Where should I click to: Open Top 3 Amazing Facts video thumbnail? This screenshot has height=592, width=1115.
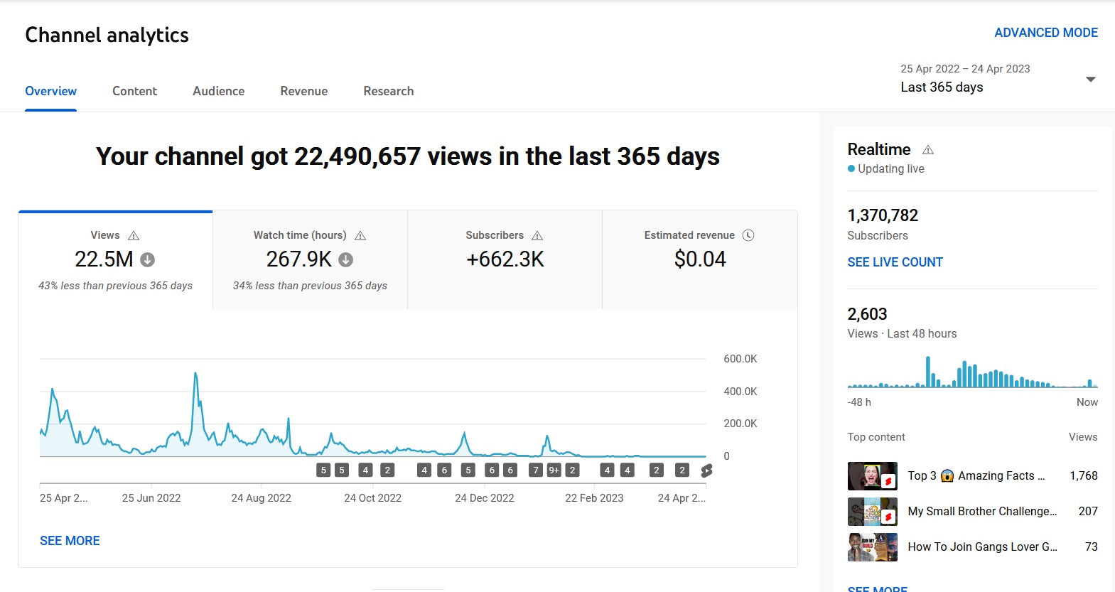coord(873,476)
